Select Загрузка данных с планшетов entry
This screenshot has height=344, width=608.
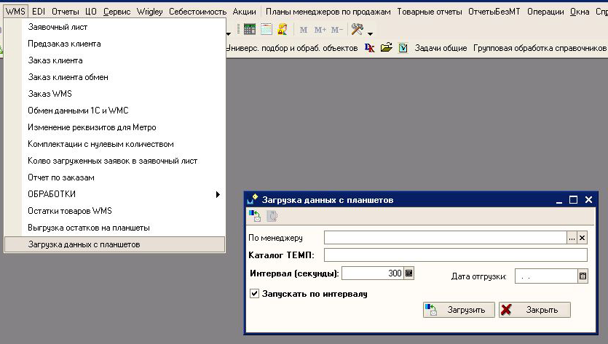point(115,244)
